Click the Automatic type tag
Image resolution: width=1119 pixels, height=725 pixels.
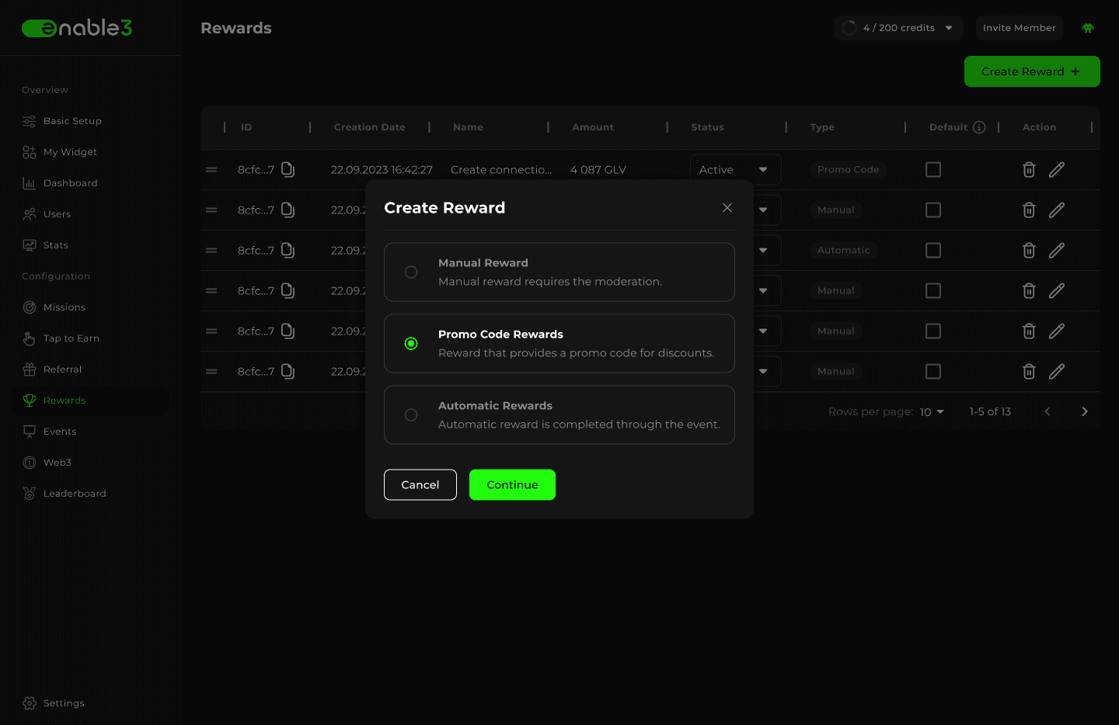pos(844,250)
